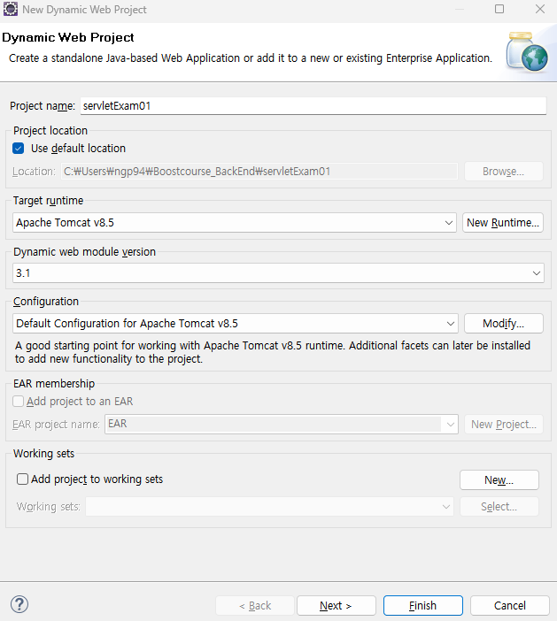Go to next wizard page
Image resolution: width=557 pixels, height=621 pixels.
tap(337, 606)
